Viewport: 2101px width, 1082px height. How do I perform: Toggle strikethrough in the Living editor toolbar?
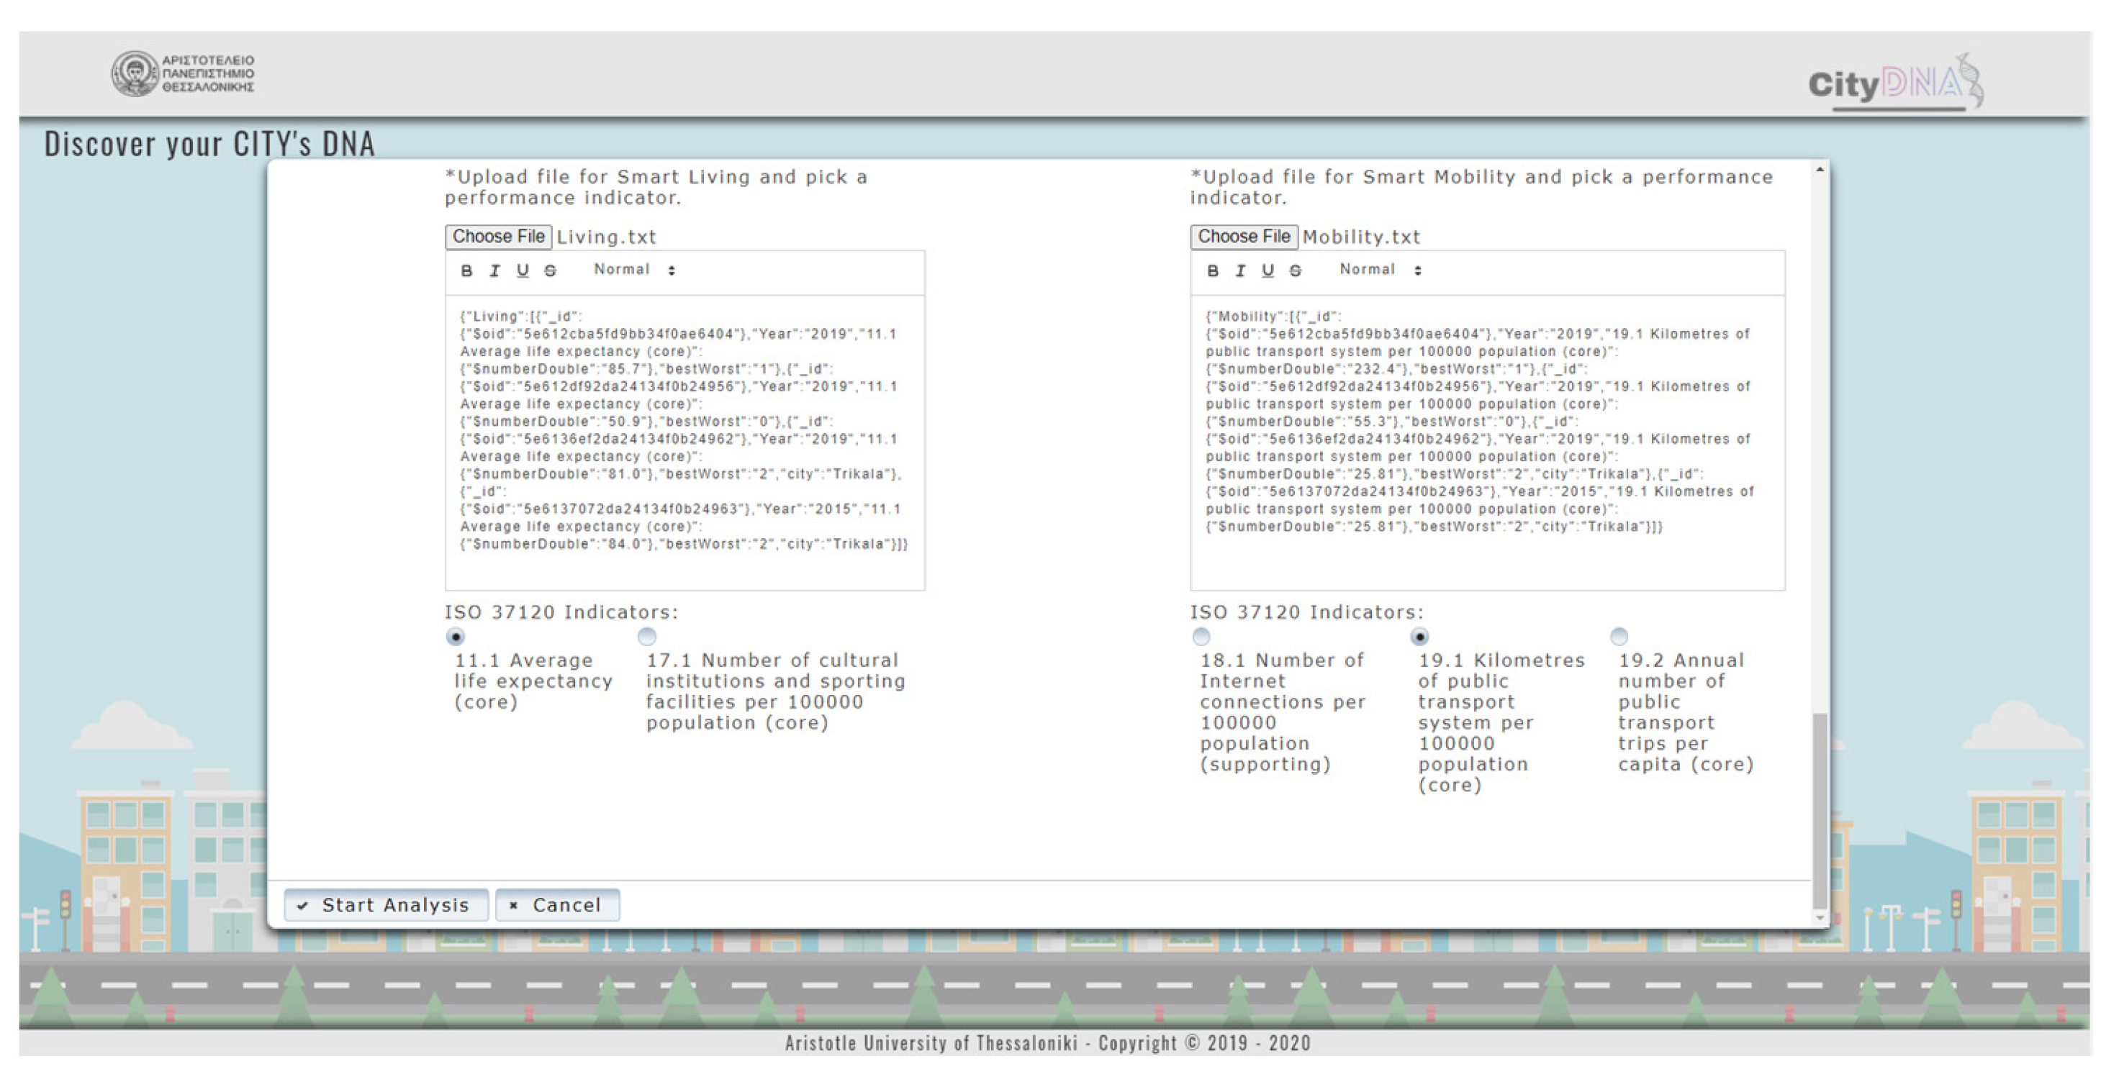tap(551, 270)
